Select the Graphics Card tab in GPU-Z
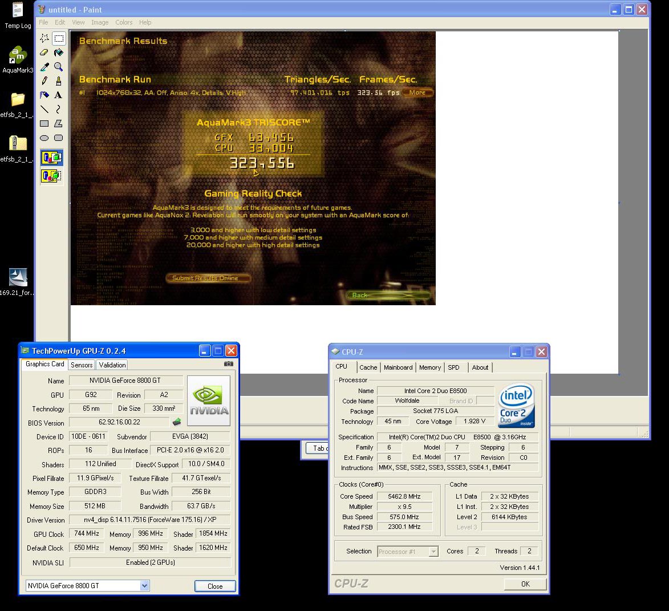Viewport: 669px width, 611px height. (45, 364)
